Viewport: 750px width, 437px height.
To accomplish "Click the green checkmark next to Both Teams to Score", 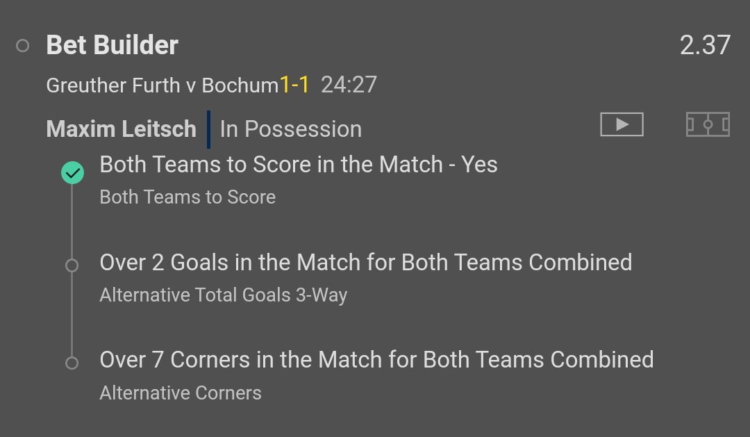I will tap(73, 173).
